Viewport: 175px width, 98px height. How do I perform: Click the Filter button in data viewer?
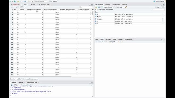(22, 7)
